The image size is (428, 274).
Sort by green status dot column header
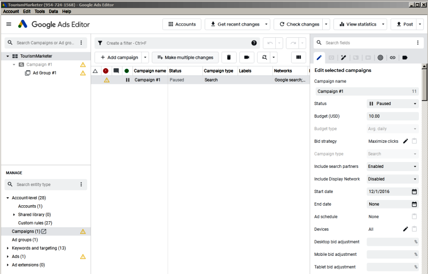click(127, 71)
